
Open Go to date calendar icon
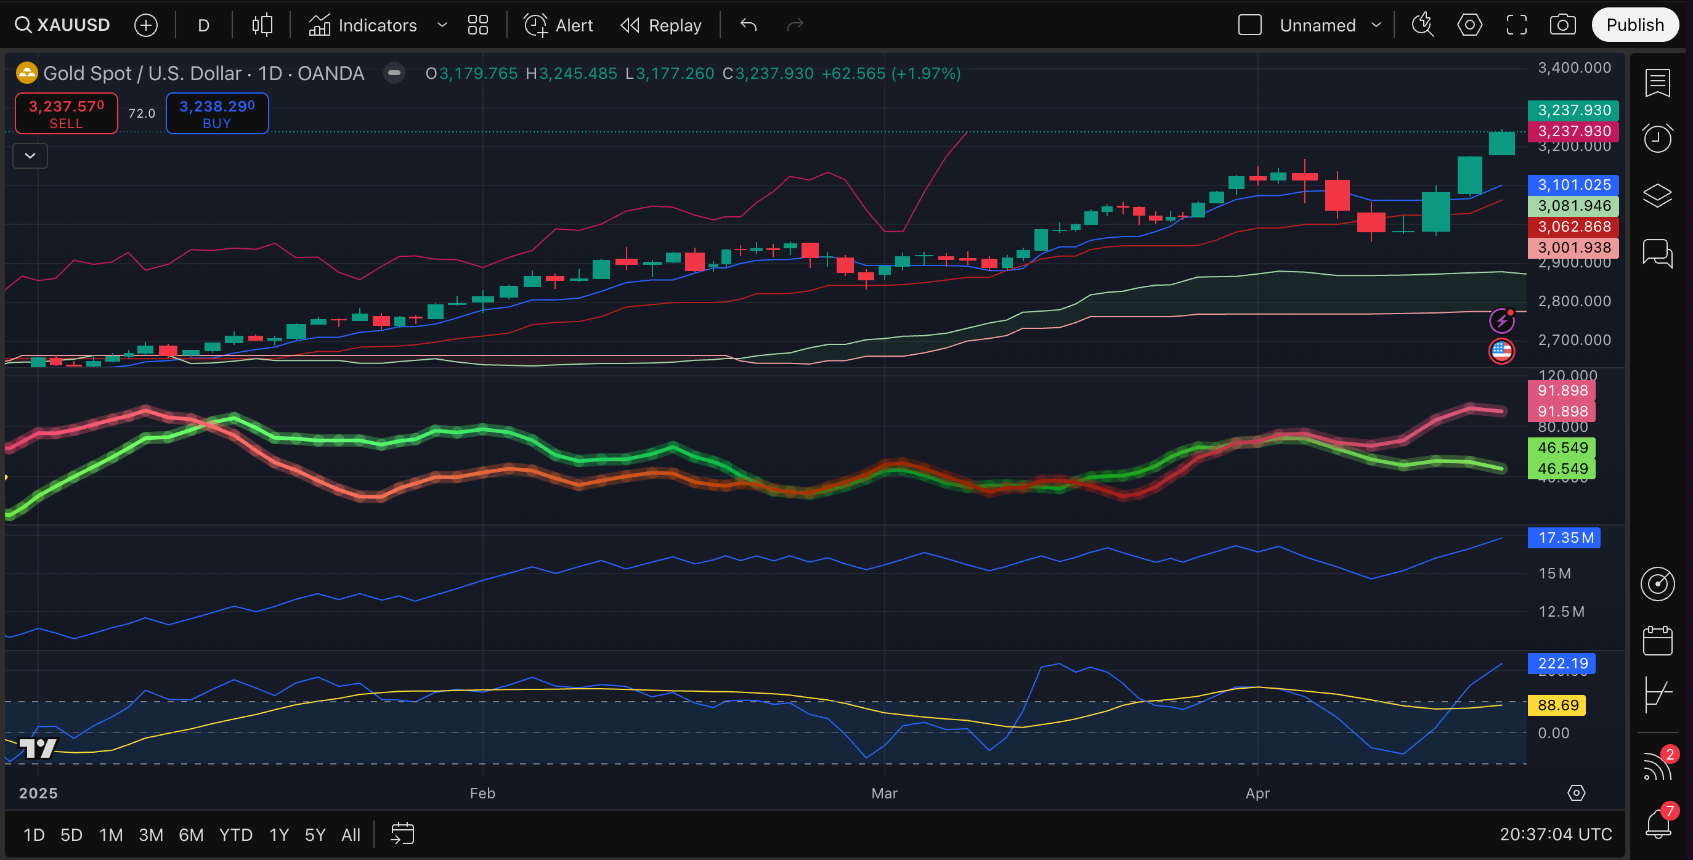click(x=402, y=834)
